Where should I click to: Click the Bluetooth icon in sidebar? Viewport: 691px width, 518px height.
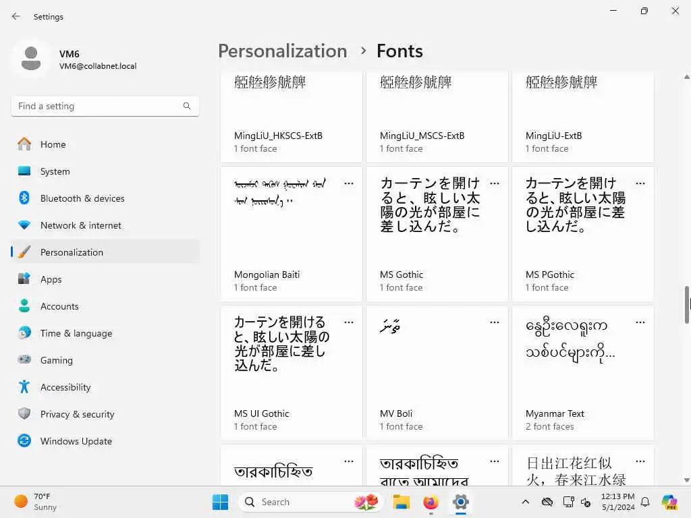24,198
